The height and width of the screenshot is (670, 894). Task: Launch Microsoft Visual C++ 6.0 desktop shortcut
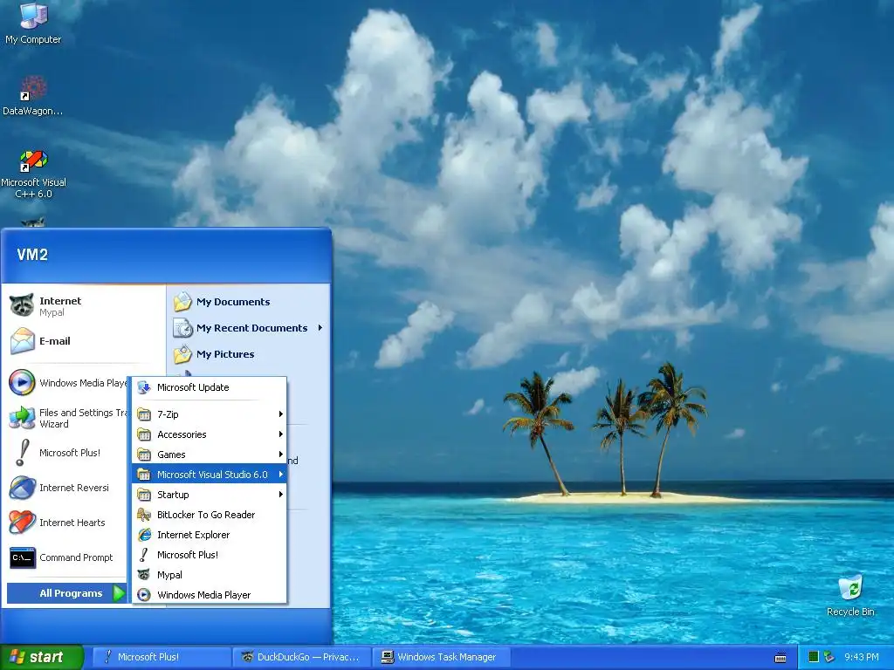pyautogui.click(x=33, y=174)
